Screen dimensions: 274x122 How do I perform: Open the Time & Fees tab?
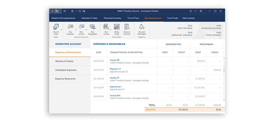point(133,18)
